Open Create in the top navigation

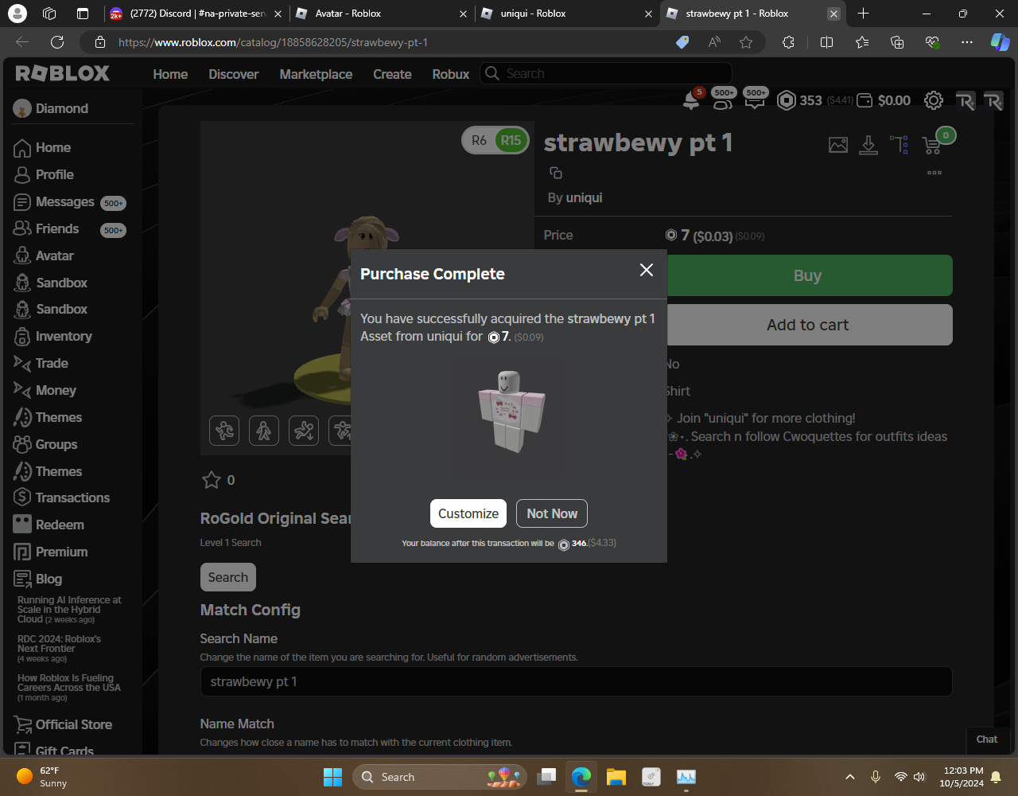pyautogui.click(x=392, y=74)
